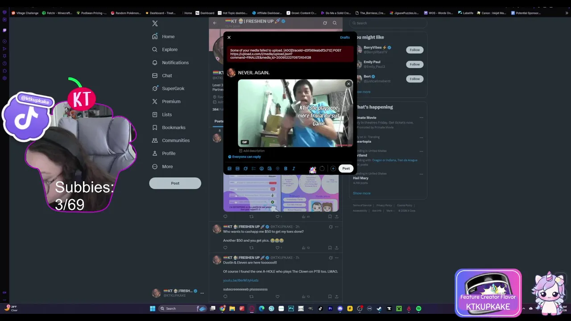Click Terms of Service footer link
The height and width of the screenshot is (321, 571).
pos(362,206)
